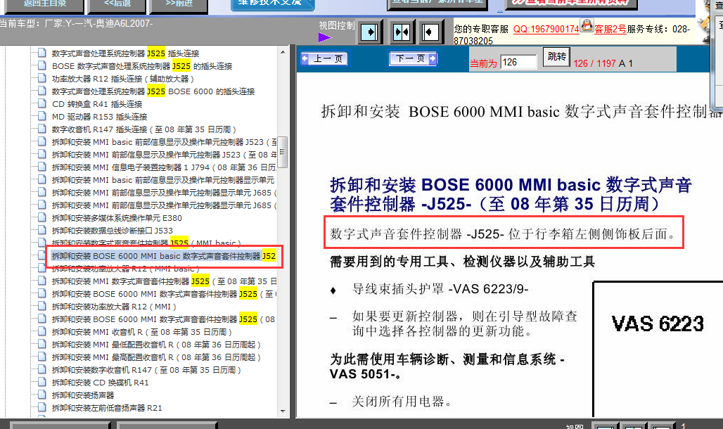Viewport: 723px width, 429px height.
Task: Open 拆卸和安装左前低音扬声器 R21 entry
Action: click(107, 408)
